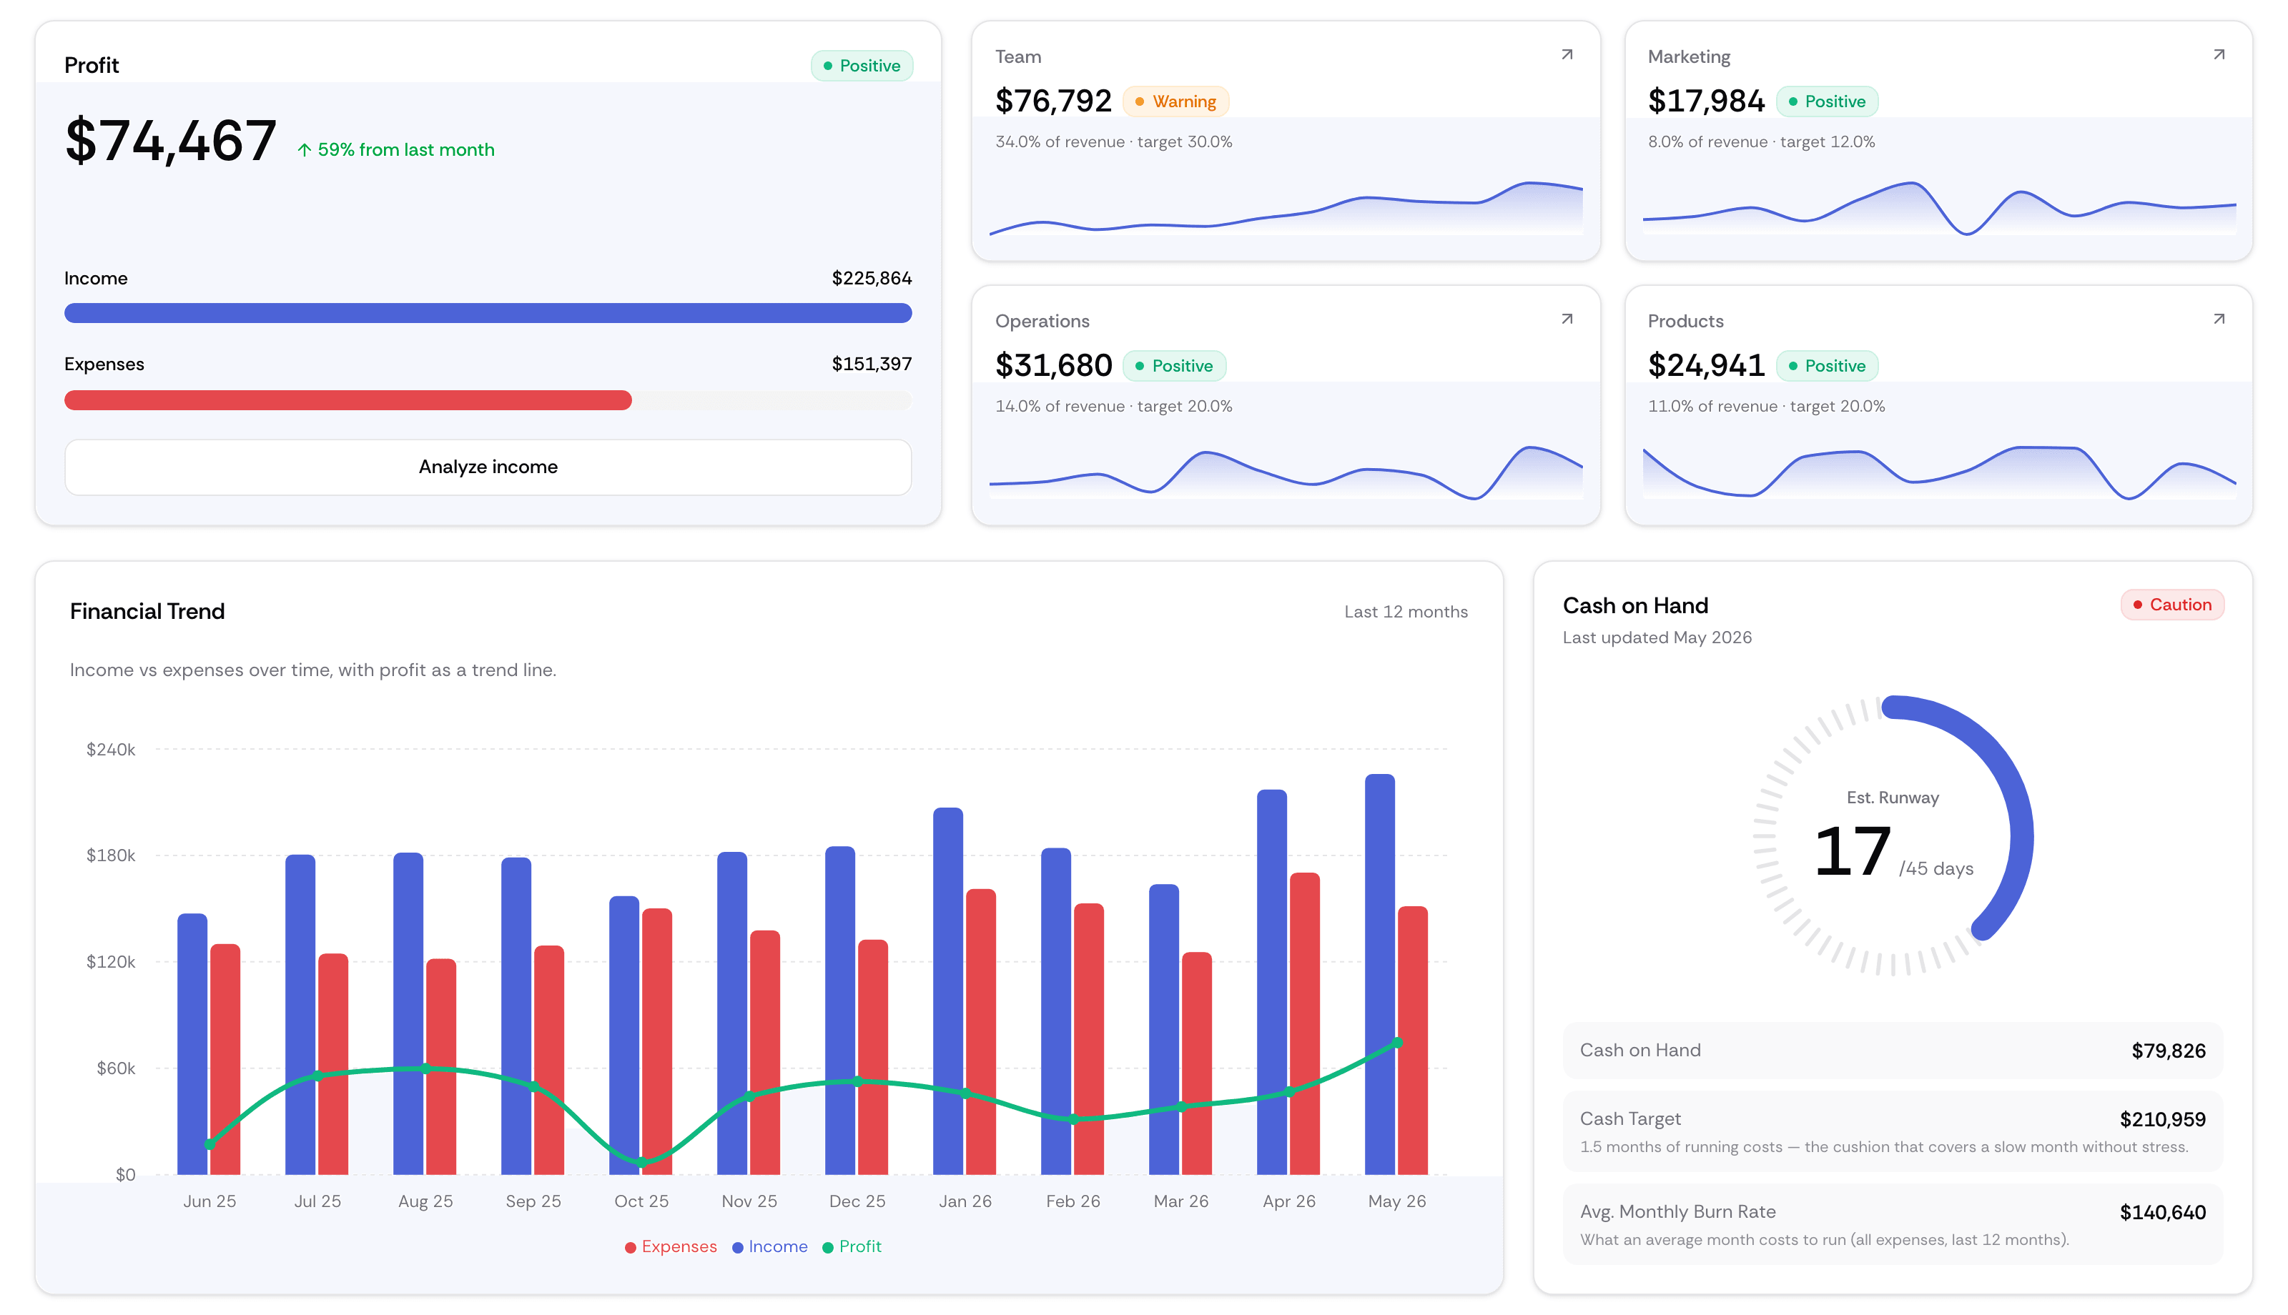
Task: Click the Jun 25 blue income bar
Action: tap(192, 1044)
